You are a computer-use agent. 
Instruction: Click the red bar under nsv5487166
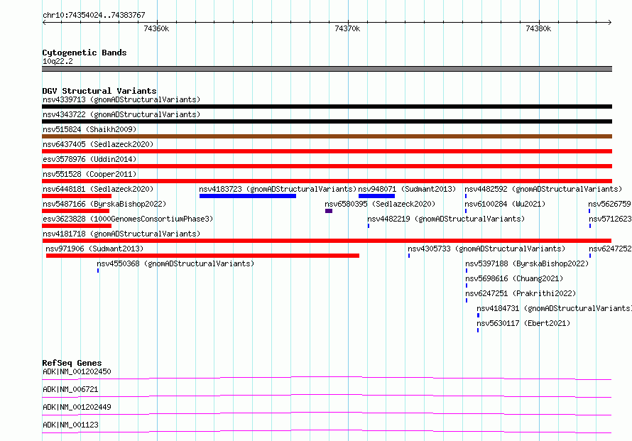point(75,211)
